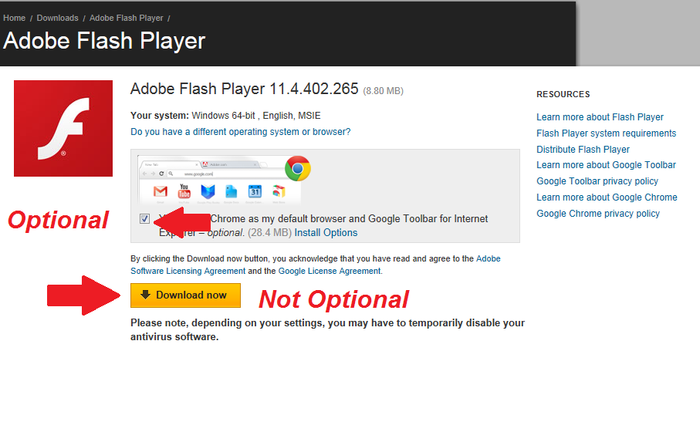Click 'Do you have a different operating system' link
The width and height of the screenshot is (700, 432).
pyautogui.click(x=241, y=132)
